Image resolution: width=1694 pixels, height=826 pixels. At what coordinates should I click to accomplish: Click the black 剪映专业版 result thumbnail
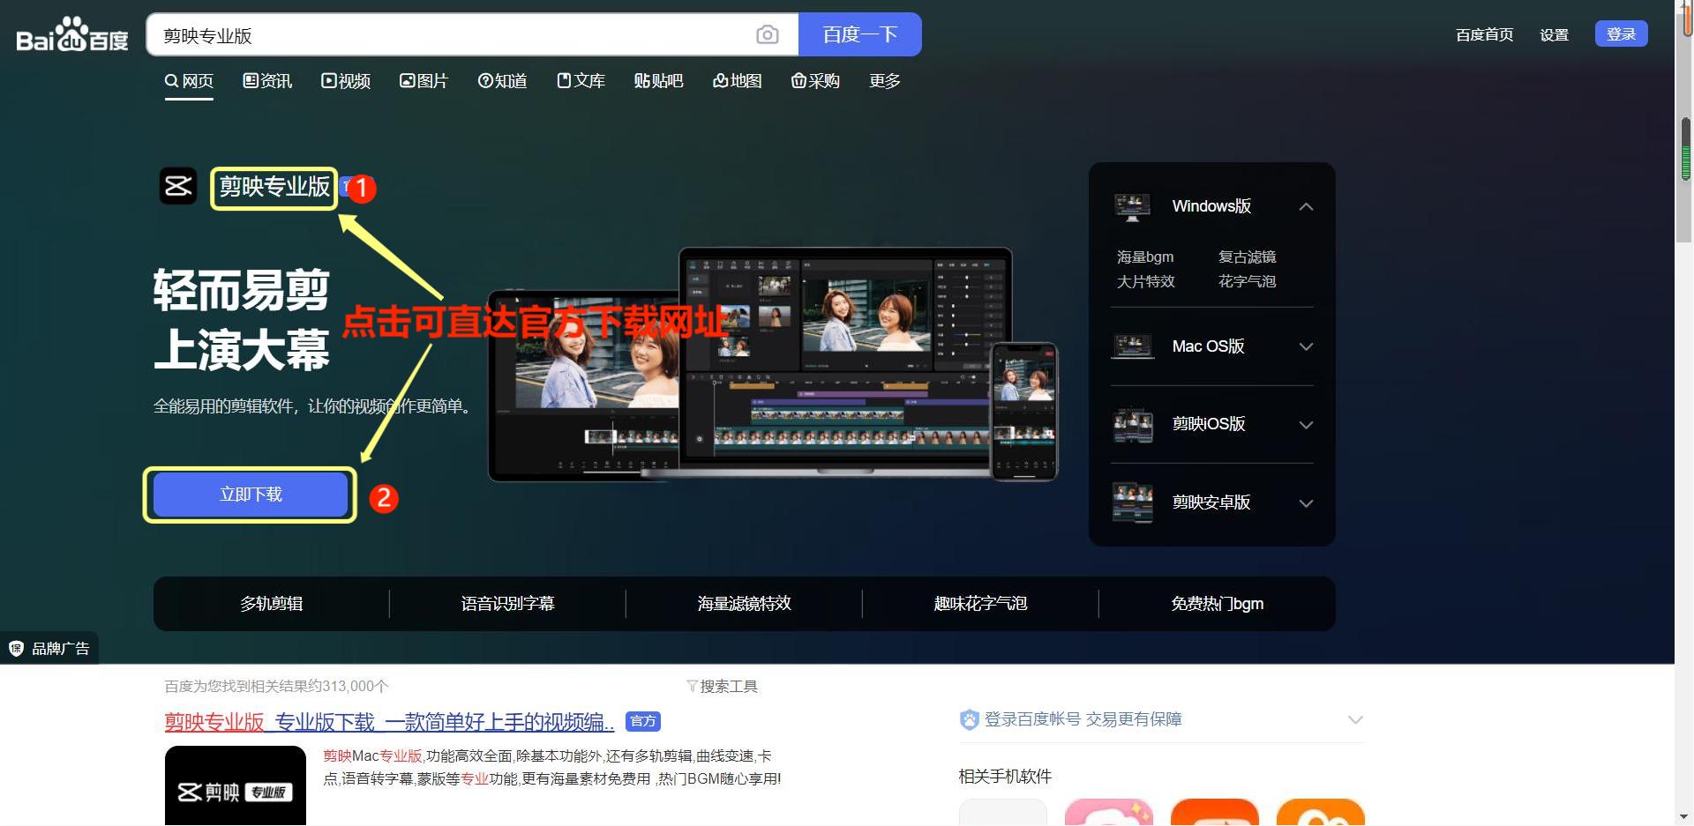pyautogui.click(x=235, y=785)
